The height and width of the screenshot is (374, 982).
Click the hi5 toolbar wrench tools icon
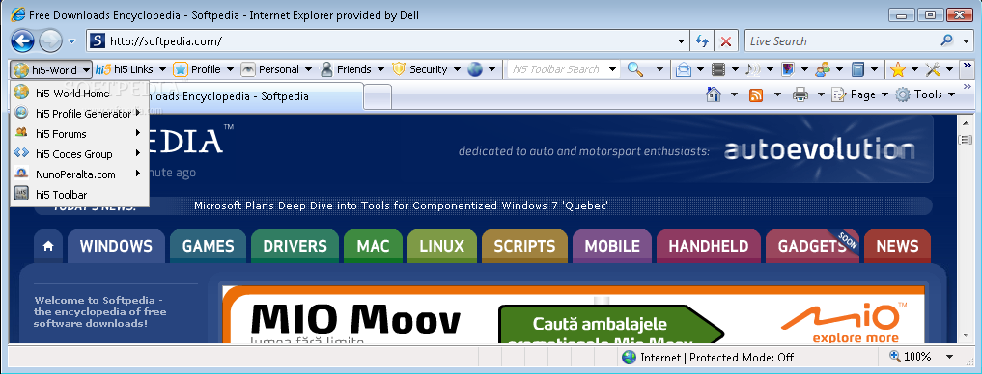point(933,69)
